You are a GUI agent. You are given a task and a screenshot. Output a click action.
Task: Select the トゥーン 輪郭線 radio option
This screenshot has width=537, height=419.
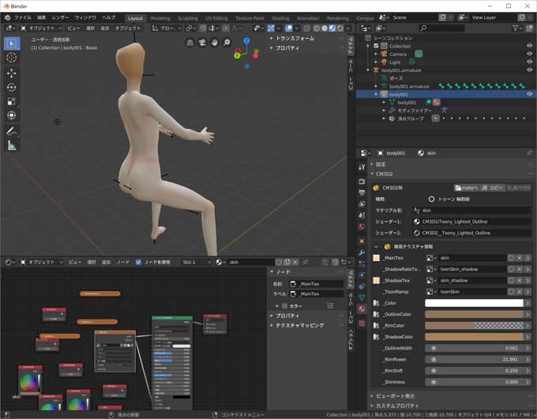tap(431, 199)
